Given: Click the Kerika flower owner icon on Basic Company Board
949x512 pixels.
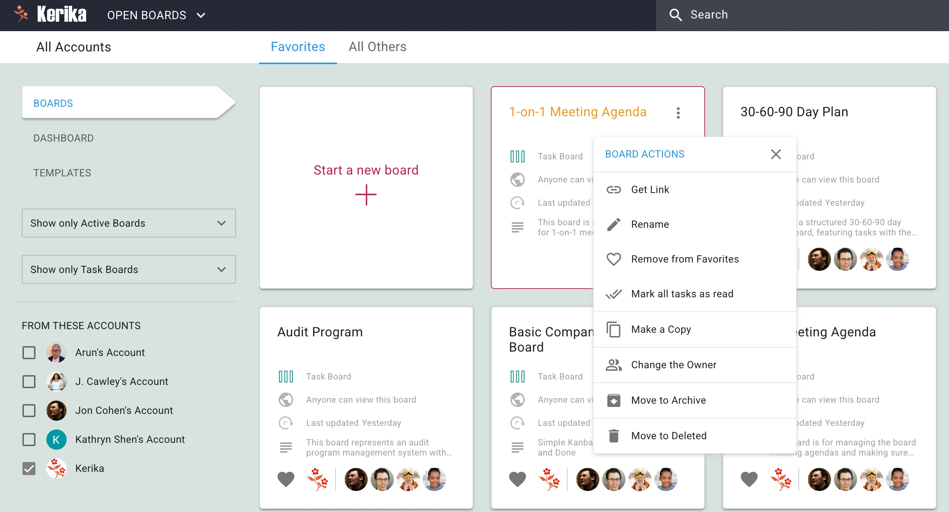Looking at the screenshot, I should pyautogui.click(x=549, y=479).
